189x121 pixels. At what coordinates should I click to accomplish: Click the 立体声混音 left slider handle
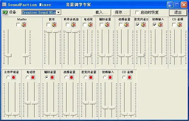(8, 114)
